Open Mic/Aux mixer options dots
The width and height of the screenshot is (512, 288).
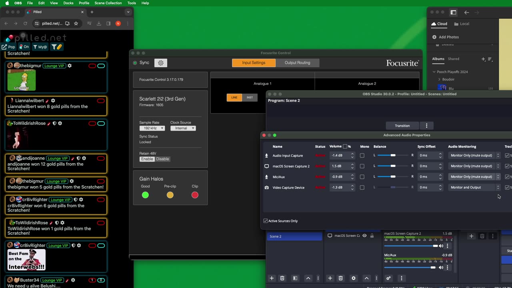[448, 268]
